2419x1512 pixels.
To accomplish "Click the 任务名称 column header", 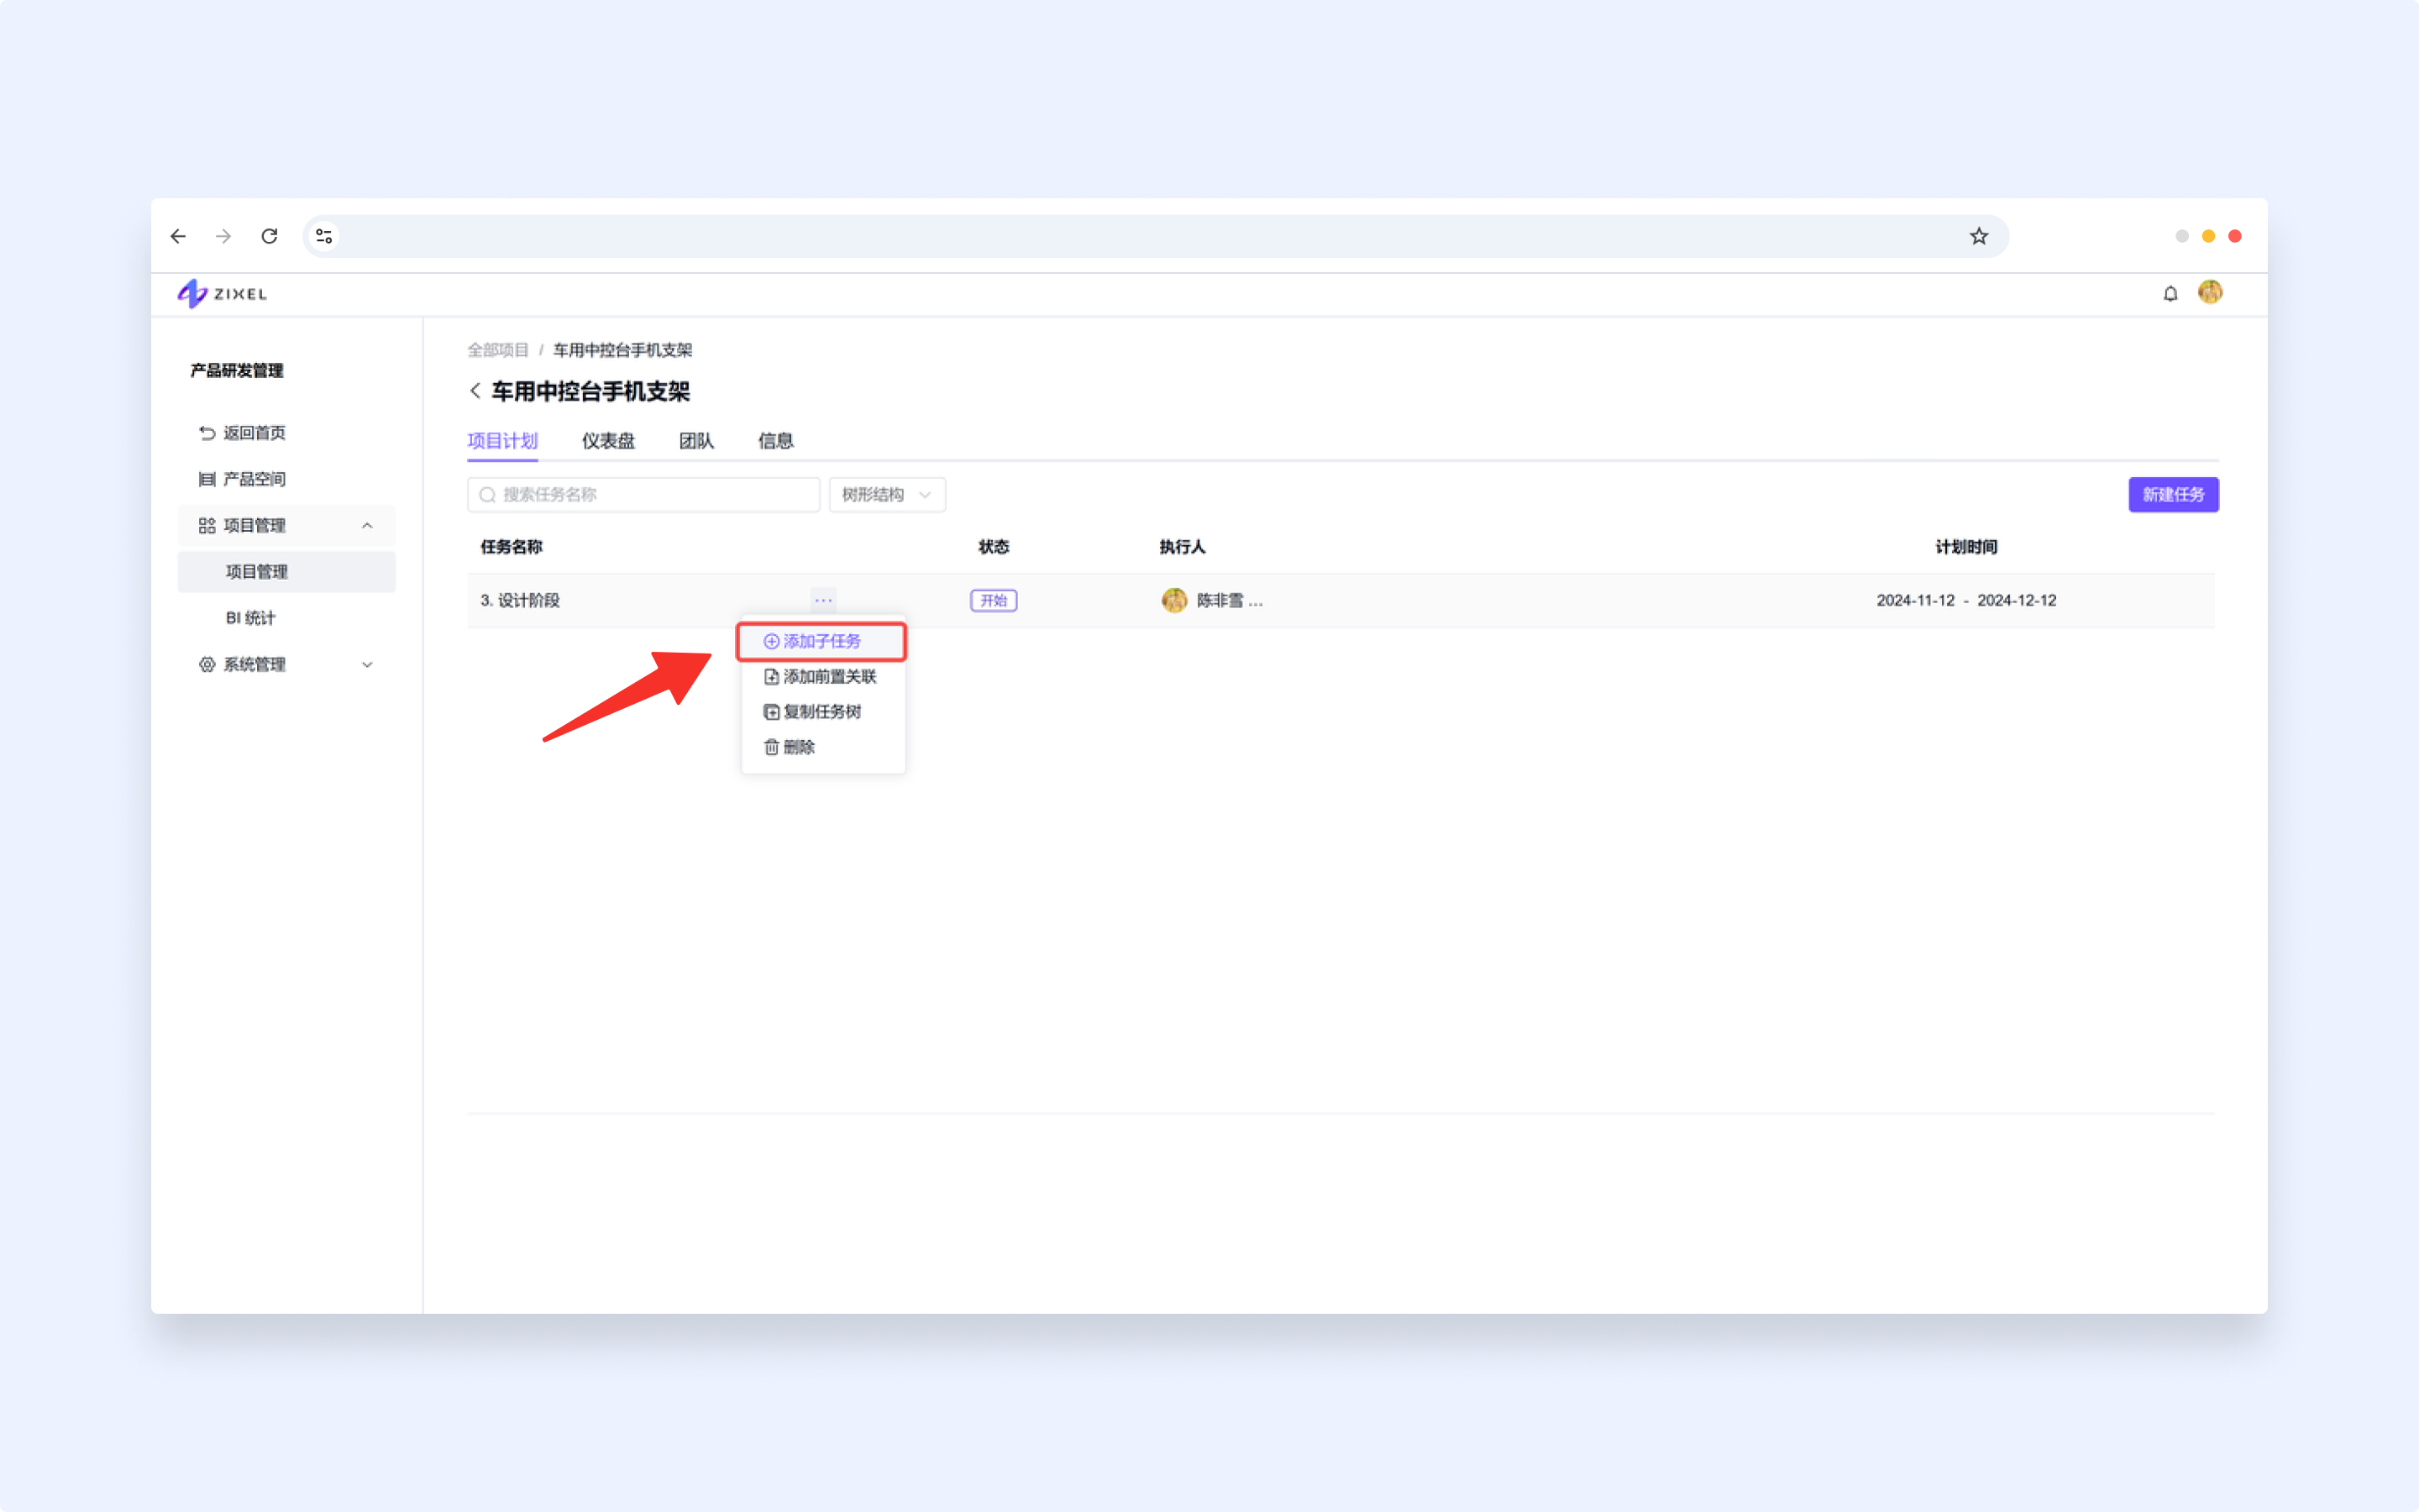I will 512,547.
